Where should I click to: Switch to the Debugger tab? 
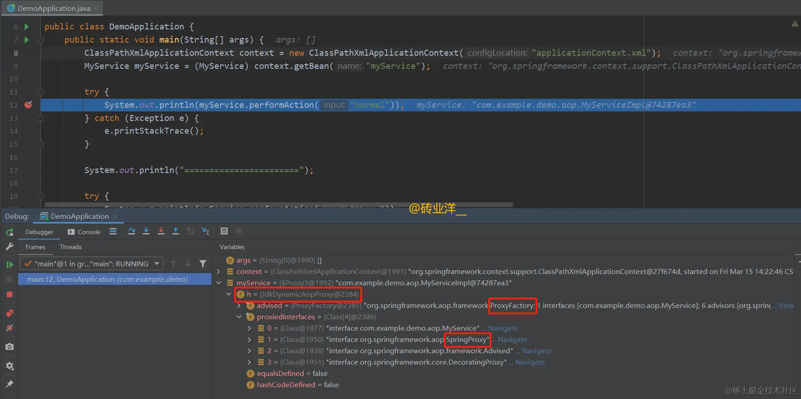coord(39,232)
